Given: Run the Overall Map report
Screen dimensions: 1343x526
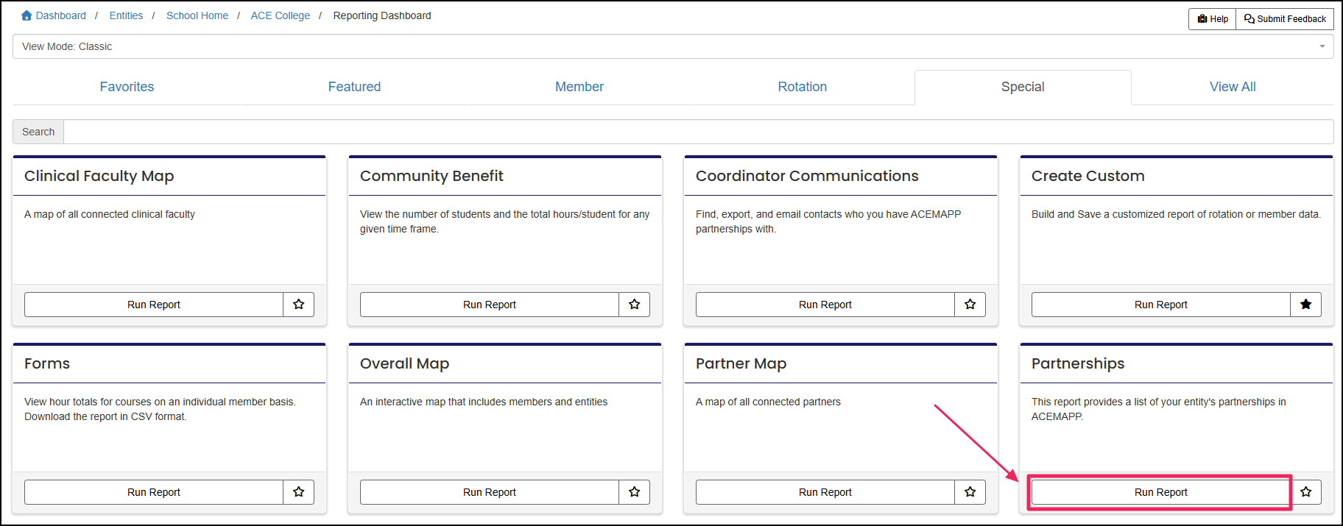Looking at the screenshot, I should [490, 492].
